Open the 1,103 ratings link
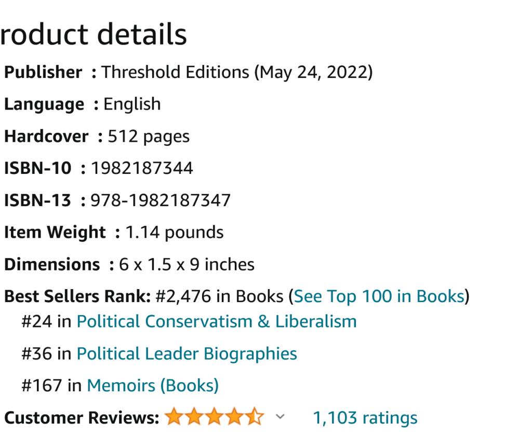Screen dimensions: 532x437 (365, 418)
